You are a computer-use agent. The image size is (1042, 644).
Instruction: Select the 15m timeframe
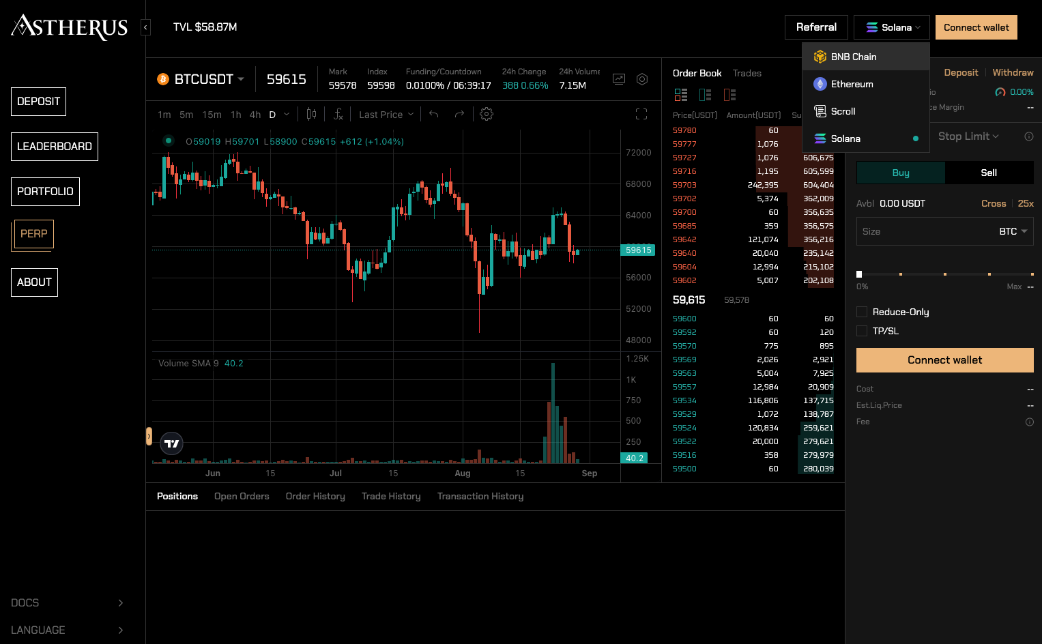[212, 115]
